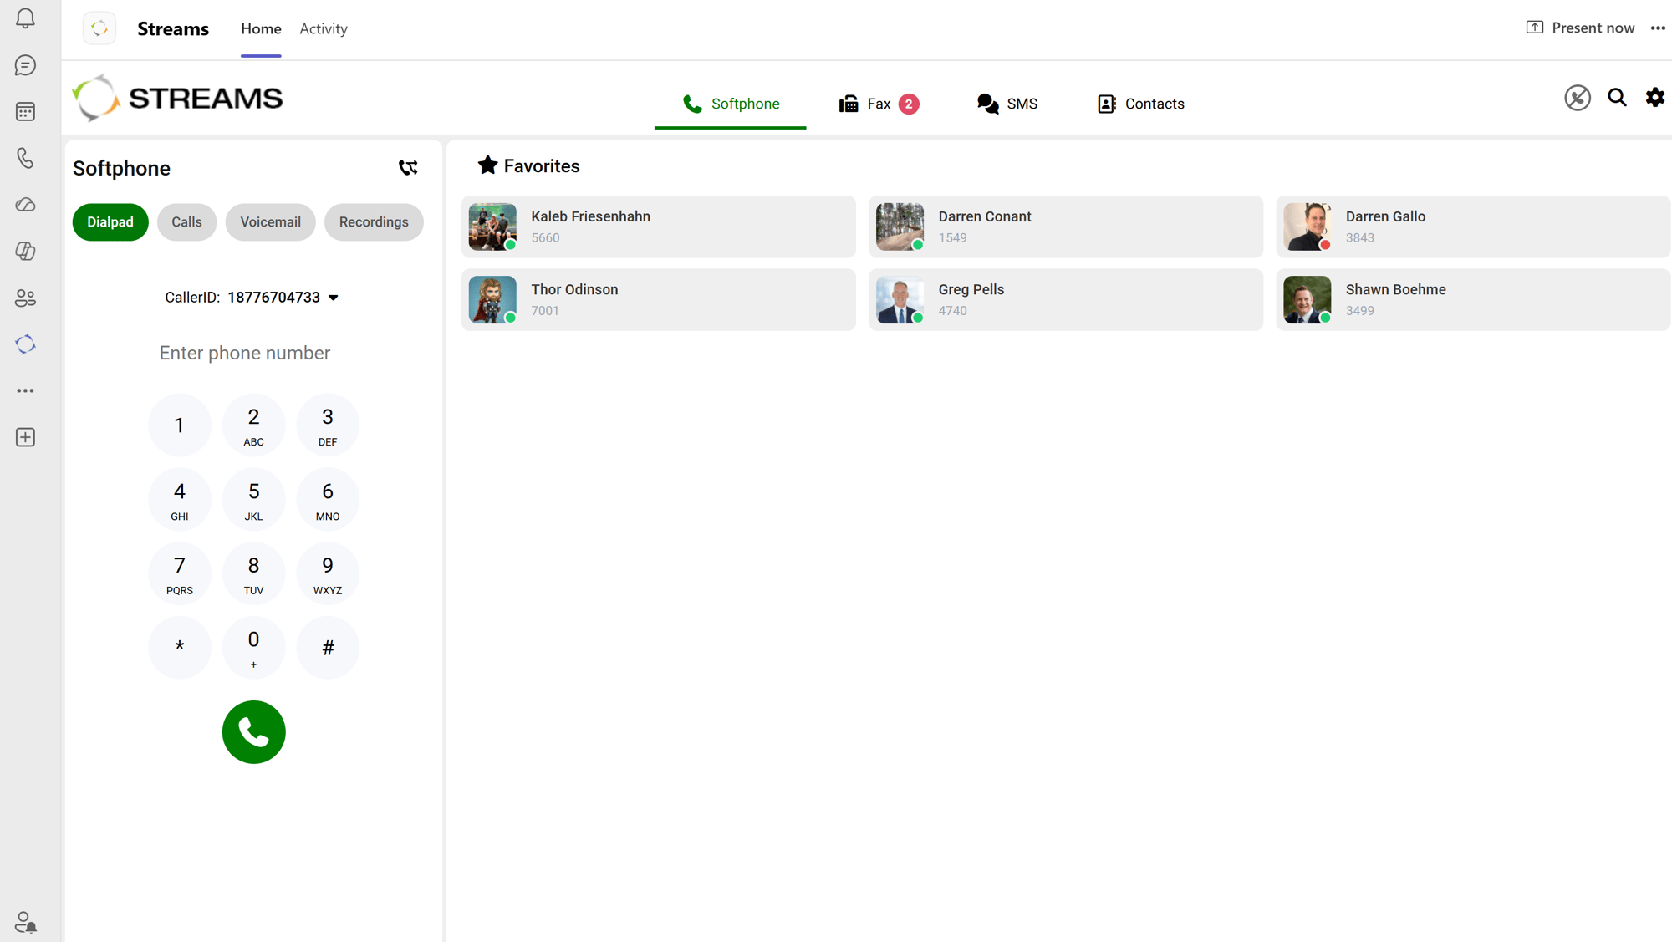This screenshot has height=942, width=1672.
Task: Click the call forwarding icon beside Softphone
Action: pos(408,168)
